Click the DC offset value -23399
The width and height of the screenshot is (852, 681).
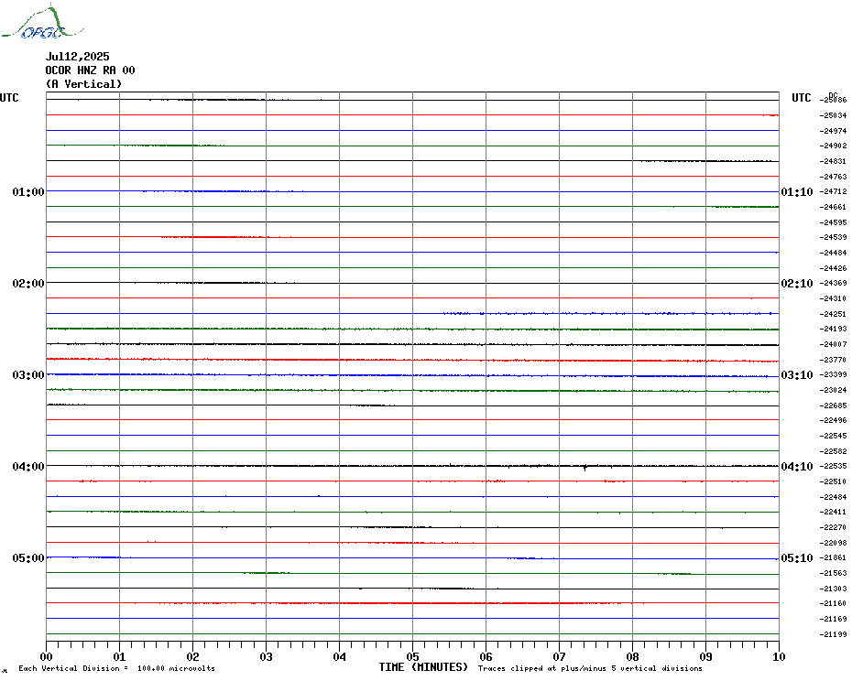[833, 374]
